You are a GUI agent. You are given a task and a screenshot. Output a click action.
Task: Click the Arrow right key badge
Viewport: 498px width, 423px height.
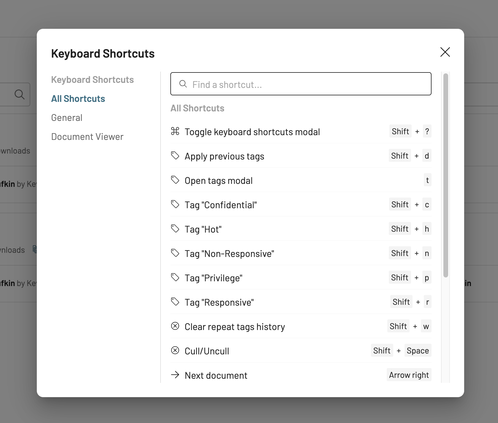point(409,375)
